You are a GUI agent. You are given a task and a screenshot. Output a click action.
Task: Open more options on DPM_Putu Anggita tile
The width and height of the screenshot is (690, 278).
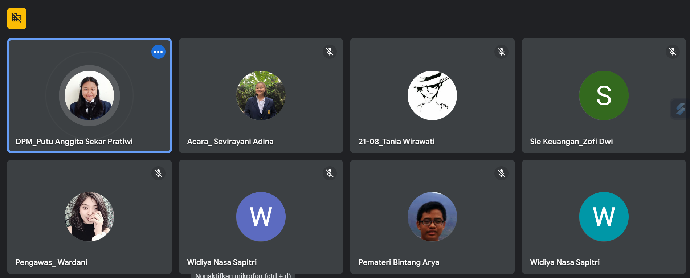pyautogui.click(x=158, y=52)
